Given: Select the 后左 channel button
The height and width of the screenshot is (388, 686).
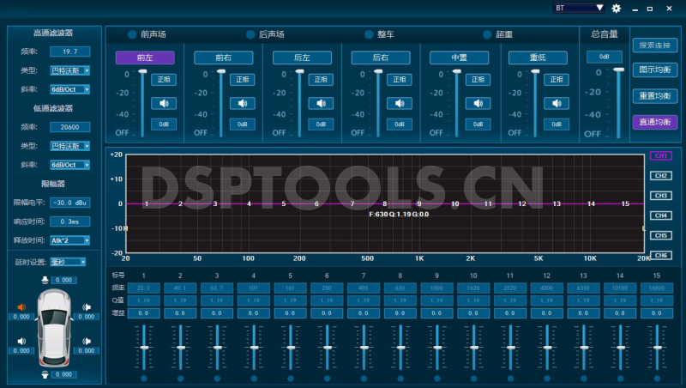Looking at the screenshot, I should (x=302, y=58).
